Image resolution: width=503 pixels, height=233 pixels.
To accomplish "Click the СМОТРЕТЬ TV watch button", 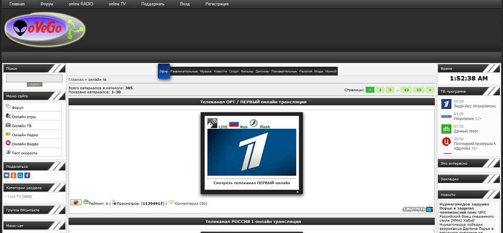I will pyautogui.click(x=418, y=209).
